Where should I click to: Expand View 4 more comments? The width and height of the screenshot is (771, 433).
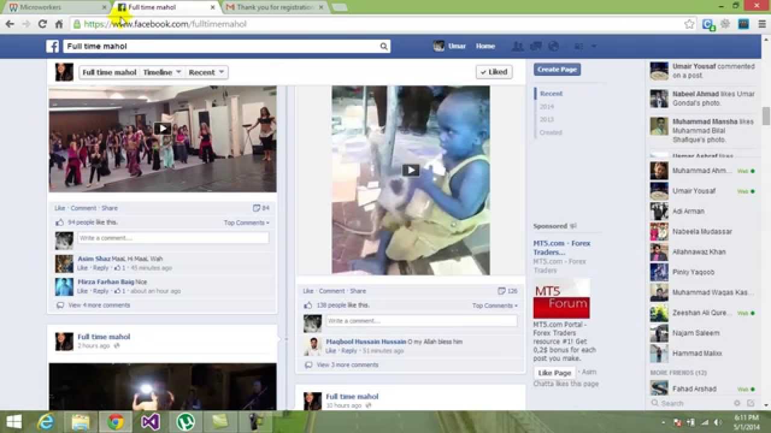(99, 306)
